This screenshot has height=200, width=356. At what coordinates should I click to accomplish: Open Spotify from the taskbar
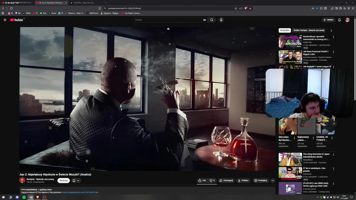[x=24, y=197]
